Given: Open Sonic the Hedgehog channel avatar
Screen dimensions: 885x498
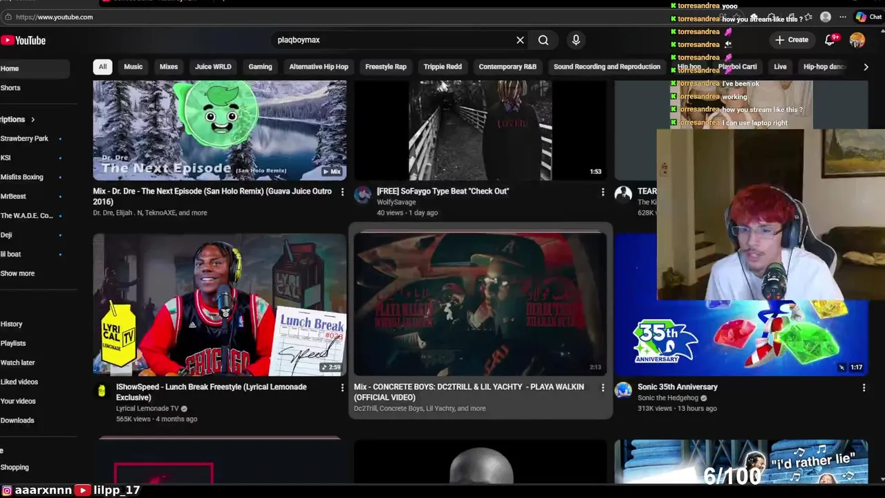Looking at the screenshot, I should point(623,391).
